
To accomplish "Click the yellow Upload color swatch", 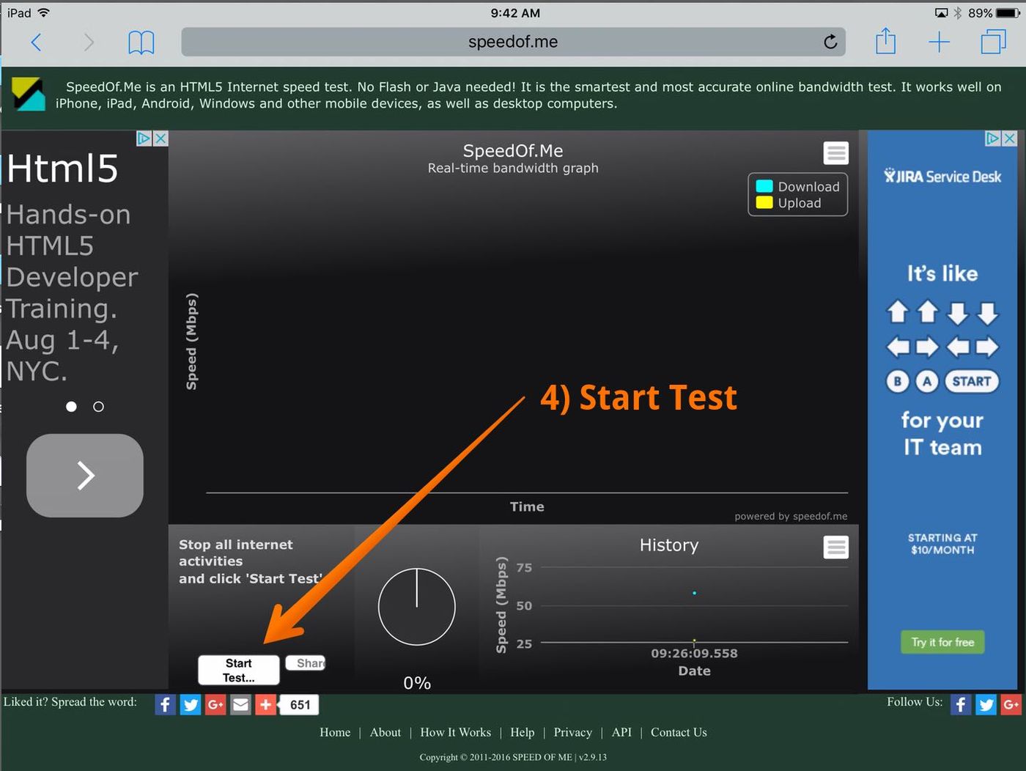I will point(764,202).
